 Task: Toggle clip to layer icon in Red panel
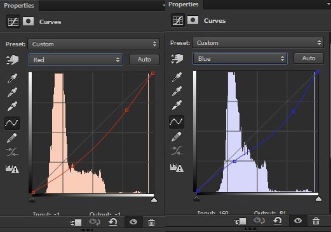76,222
